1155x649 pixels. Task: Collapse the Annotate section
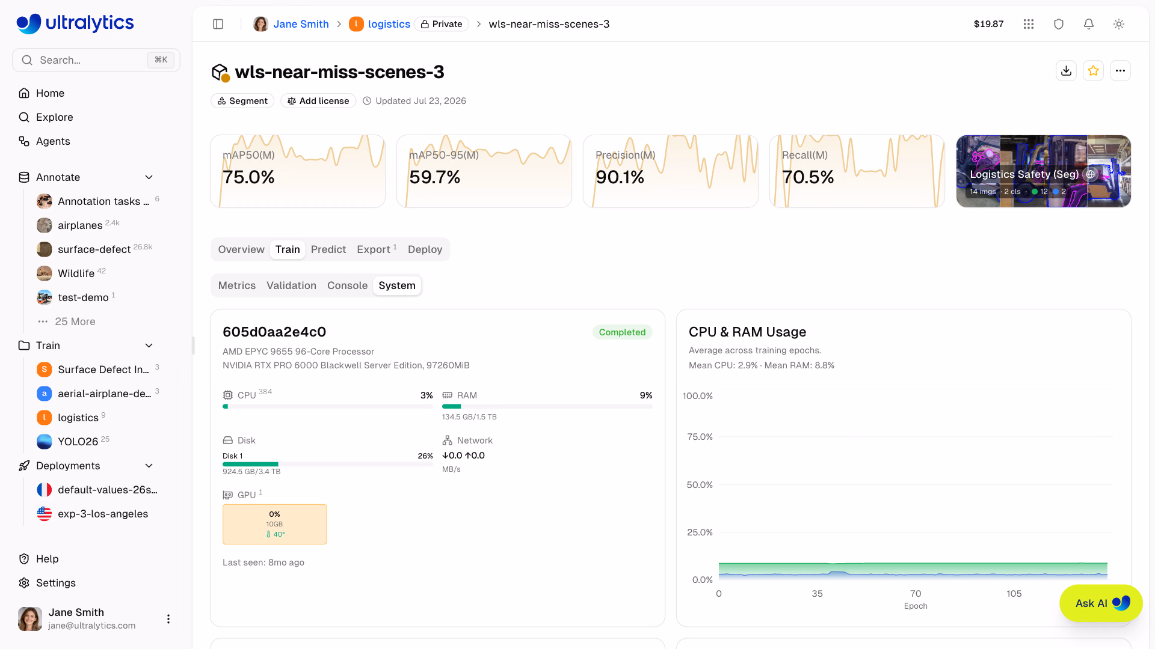click(149, 177)
